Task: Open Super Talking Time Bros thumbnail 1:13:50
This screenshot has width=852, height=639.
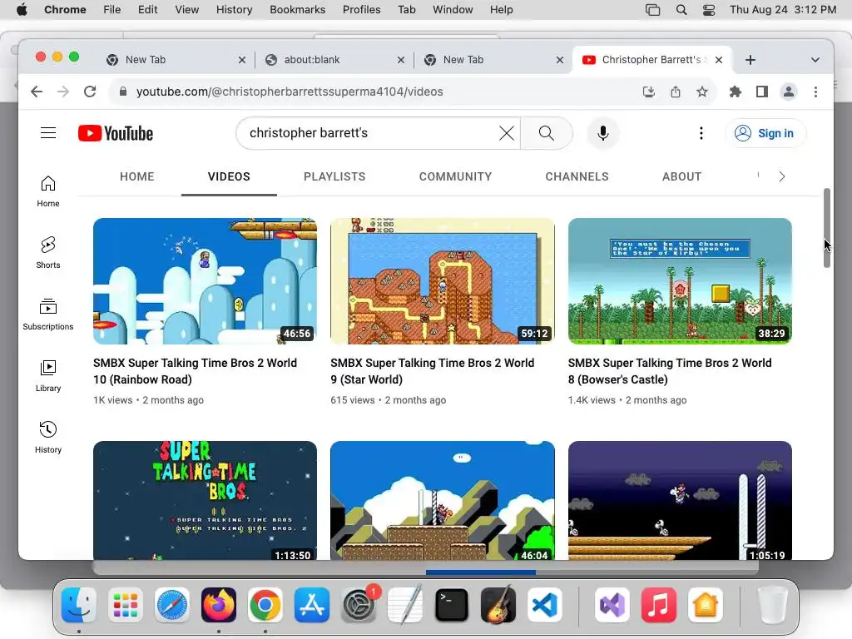Action: pyautogui.click(x=205, y=500)
